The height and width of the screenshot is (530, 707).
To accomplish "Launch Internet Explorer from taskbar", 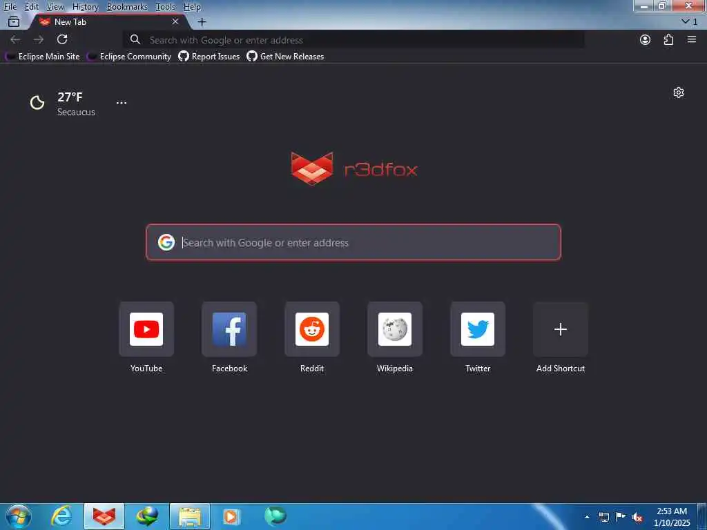I will pyautogui.click(x=61, y=516).
